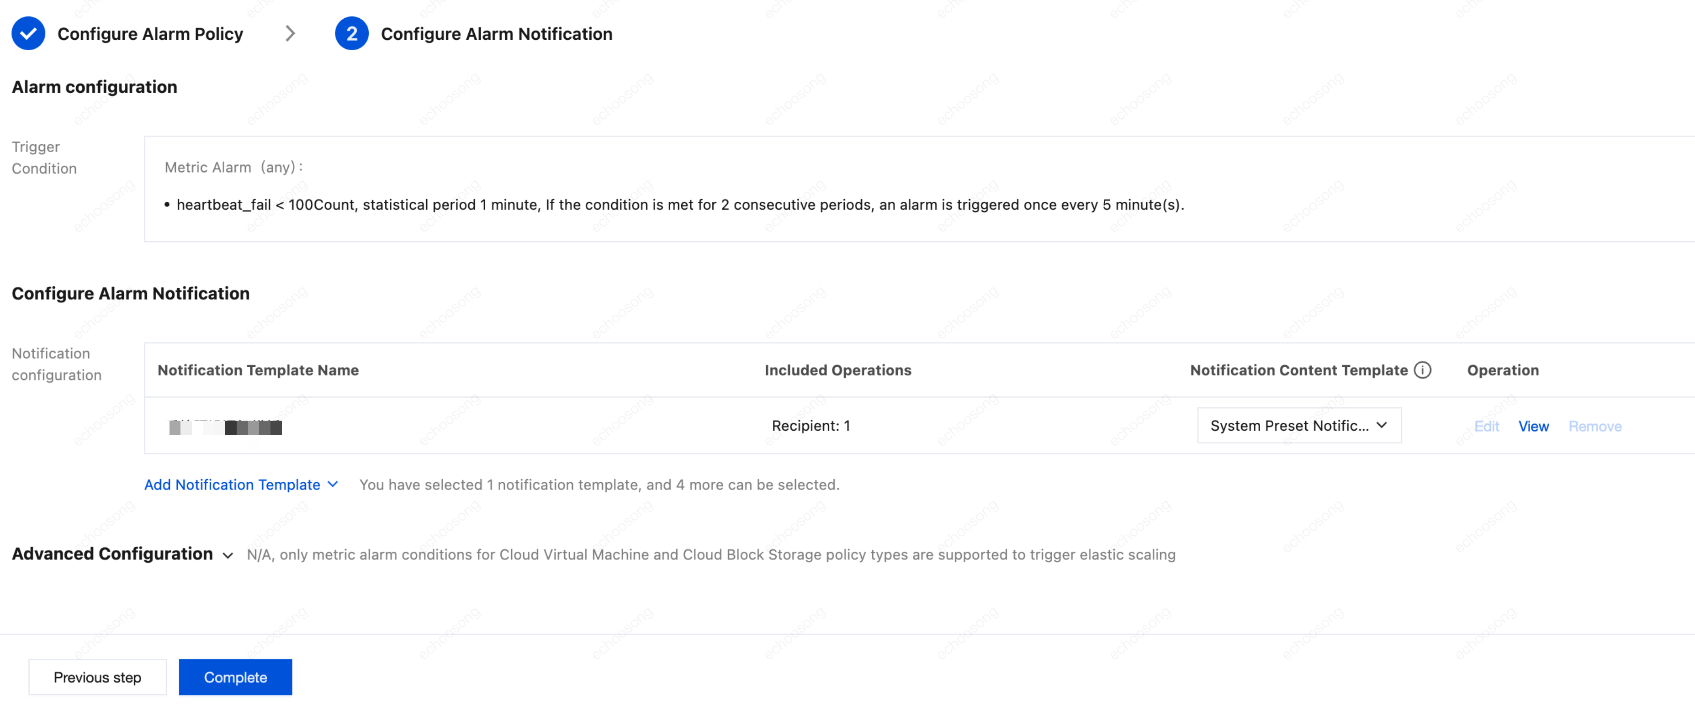Click the Add Notification Template link
The image size is (1695, 717).
[x=232, y=485]
